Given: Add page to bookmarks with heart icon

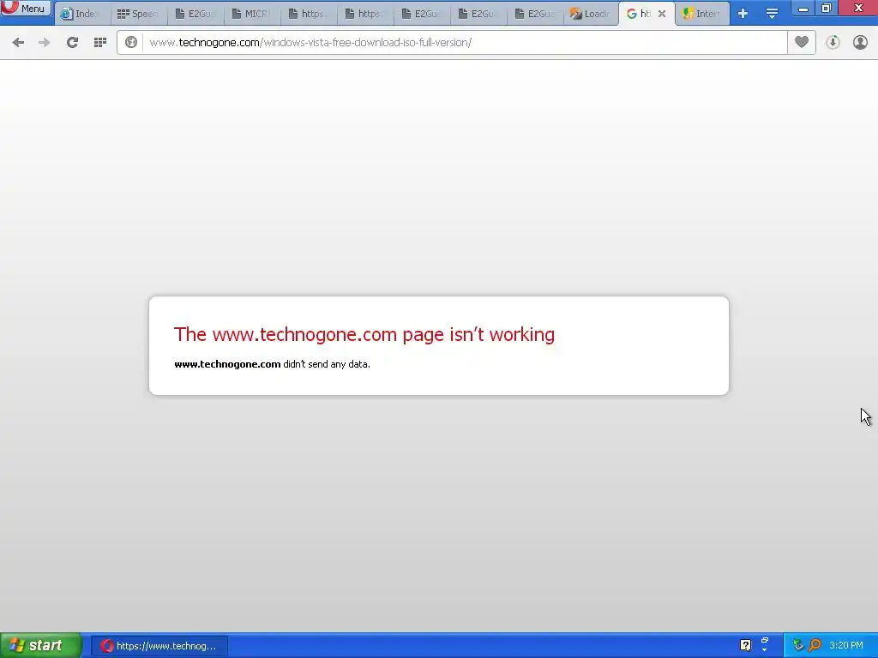Looking at the screenshot, I should click(802, 43).
